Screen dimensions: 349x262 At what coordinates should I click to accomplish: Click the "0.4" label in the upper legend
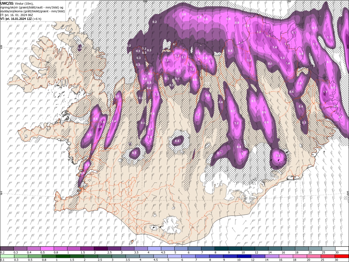(x=29, y=252)
